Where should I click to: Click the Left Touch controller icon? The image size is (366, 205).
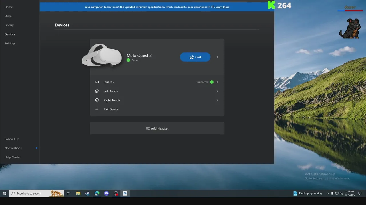pyautogui.click(x=97, y=91)
